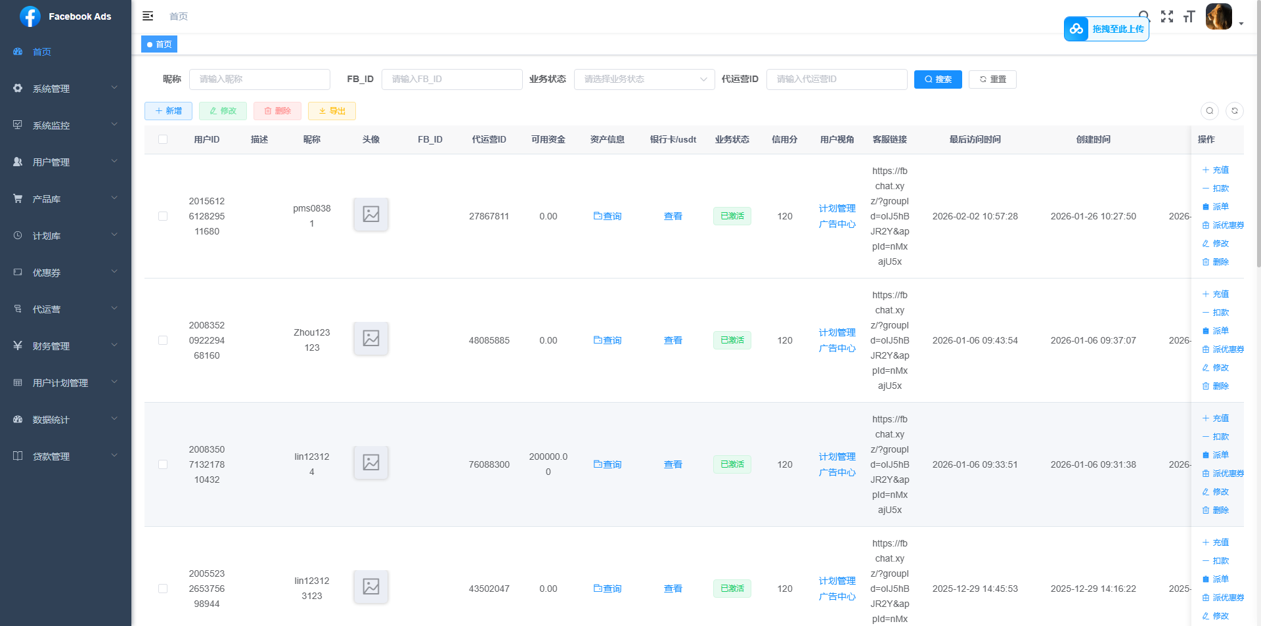
Task: Open the font size adjustment icon
Action: (x=1189, y=16)
